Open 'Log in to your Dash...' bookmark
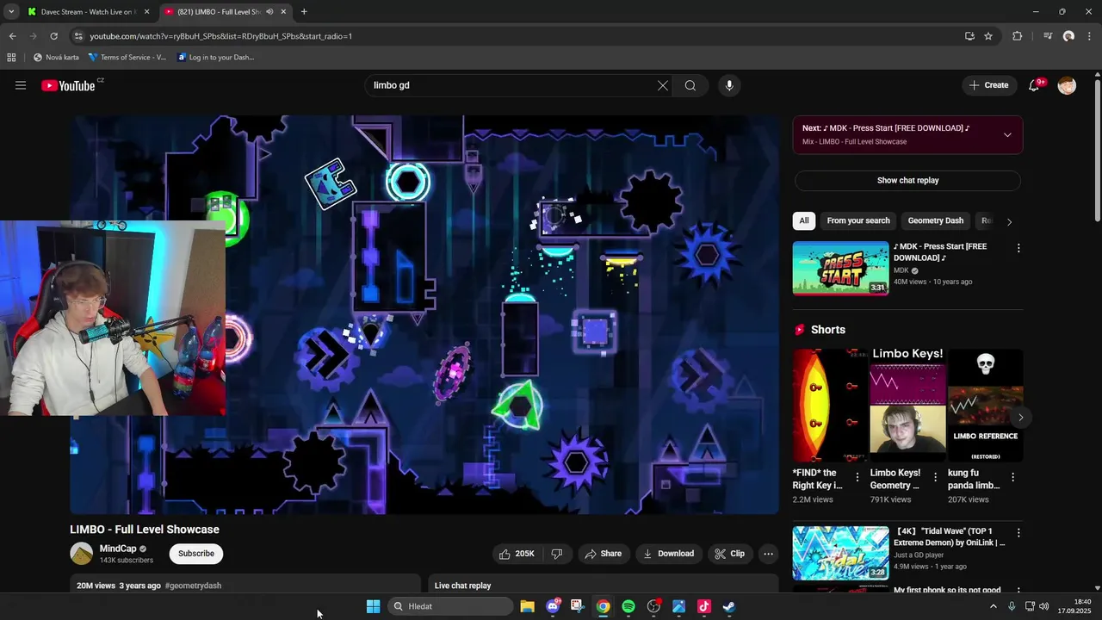The height and width of the screenshot is (620, 1102). click(x=215, y=58)
